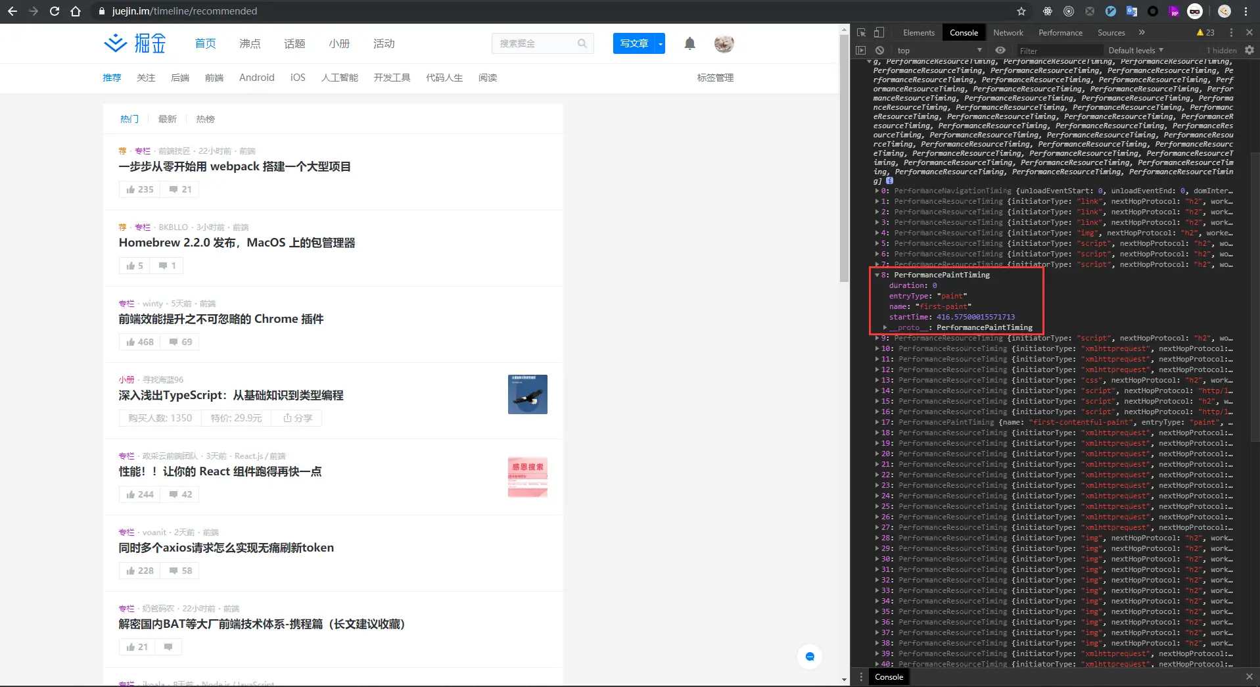The width and height of the screenshot is (1260, 687).
Task: Select 活动 in top navigation
Action: [x=384, y=43]
